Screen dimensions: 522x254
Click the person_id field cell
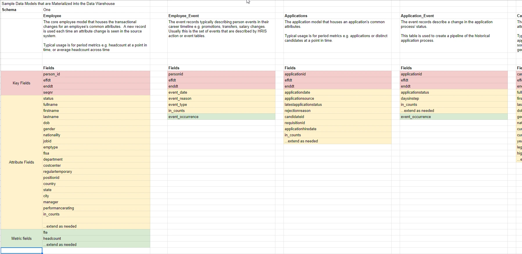coord(96,74)
